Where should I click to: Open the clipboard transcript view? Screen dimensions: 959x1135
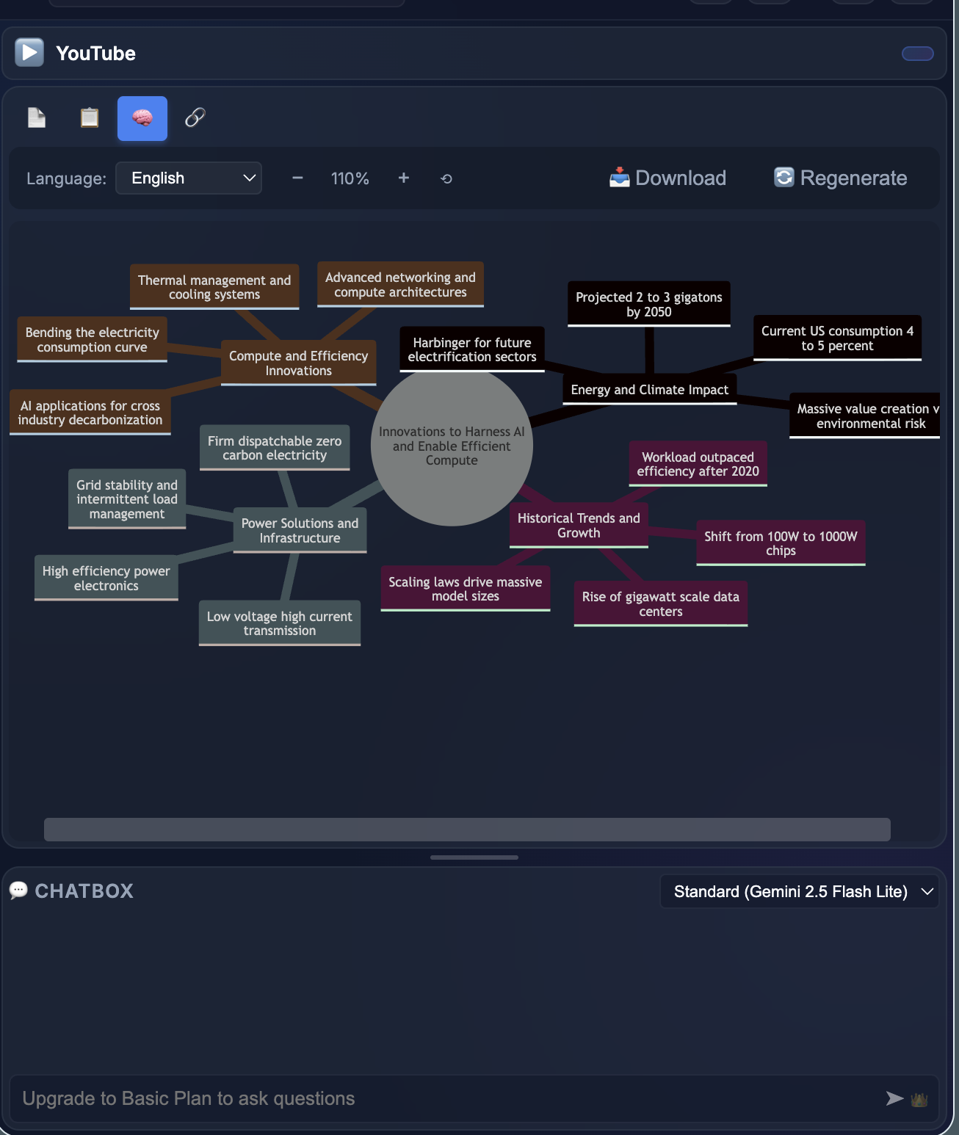click(x=89, y=118)
